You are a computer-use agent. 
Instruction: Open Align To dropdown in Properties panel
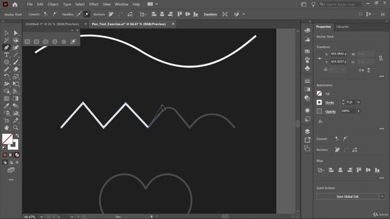[x=321, y=170]
